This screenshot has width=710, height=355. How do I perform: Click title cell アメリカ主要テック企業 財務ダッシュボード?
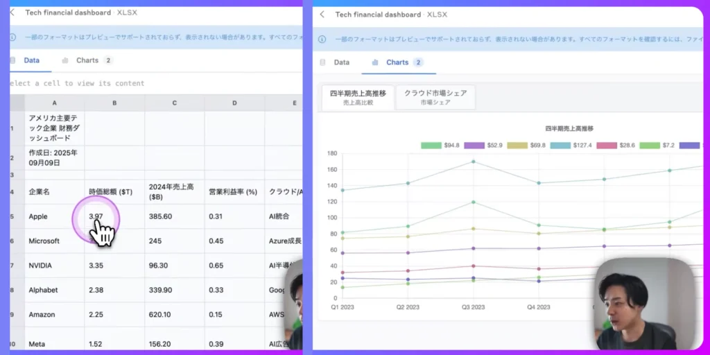(54, 128)
